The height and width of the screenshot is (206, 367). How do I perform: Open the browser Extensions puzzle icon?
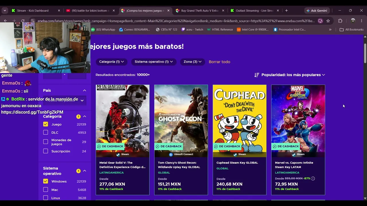(340, 21)
